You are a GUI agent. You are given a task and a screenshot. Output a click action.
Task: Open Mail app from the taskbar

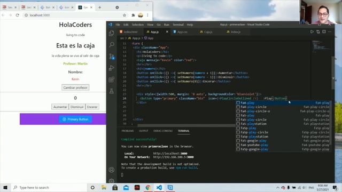(126, 187)
